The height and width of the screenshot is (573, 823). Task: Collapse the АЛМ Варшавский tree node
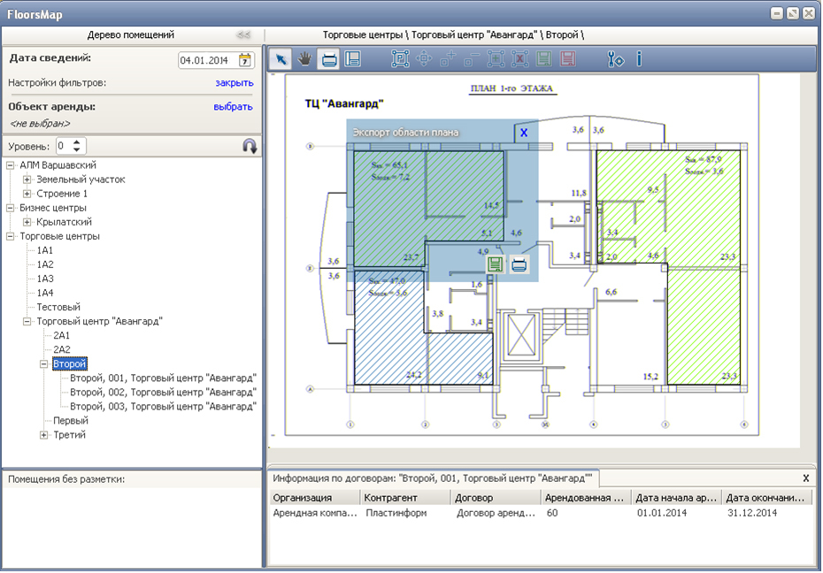click(11, 165)
